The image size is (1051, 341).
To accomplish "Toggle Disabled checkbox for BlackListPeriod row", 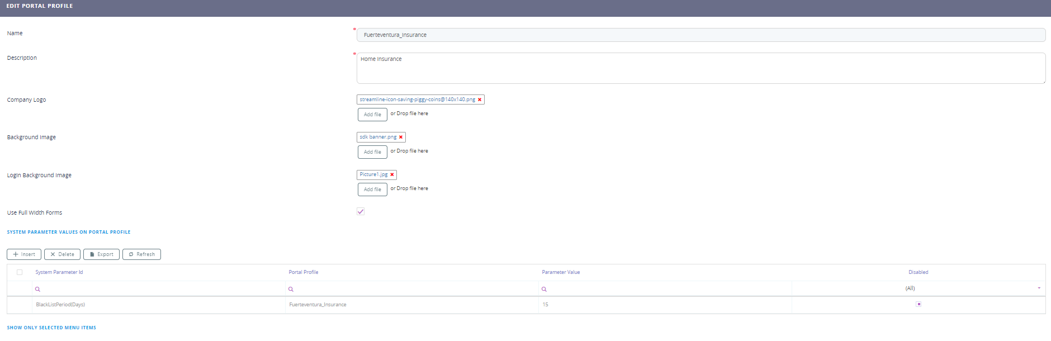I will pyautogui.click(x=919, y=304).
